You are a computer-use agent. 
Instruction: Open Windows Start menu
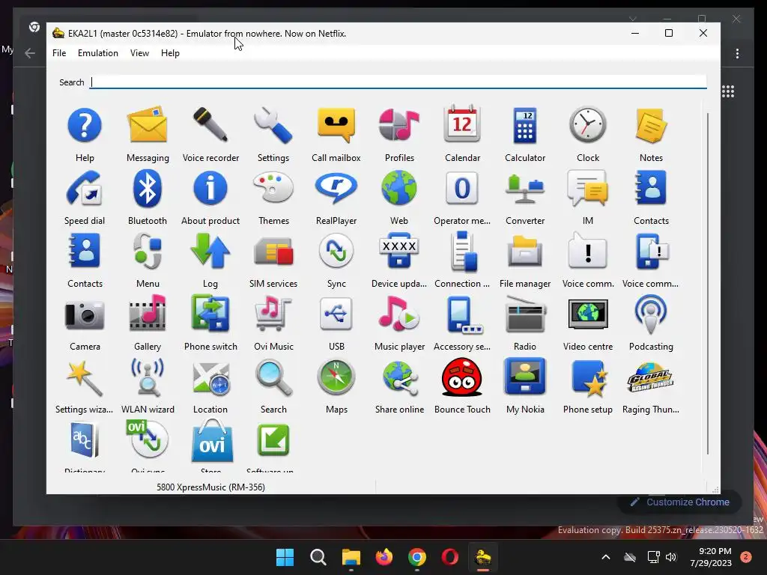click(285, 557)
